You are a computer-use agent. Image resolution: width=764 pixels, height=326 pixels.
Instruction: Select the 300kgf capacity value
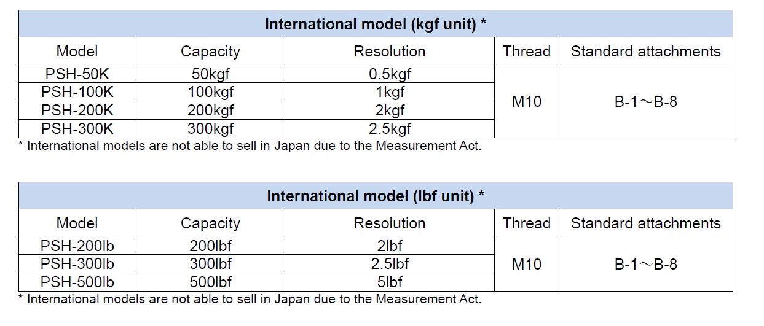(x=210, y=128)
